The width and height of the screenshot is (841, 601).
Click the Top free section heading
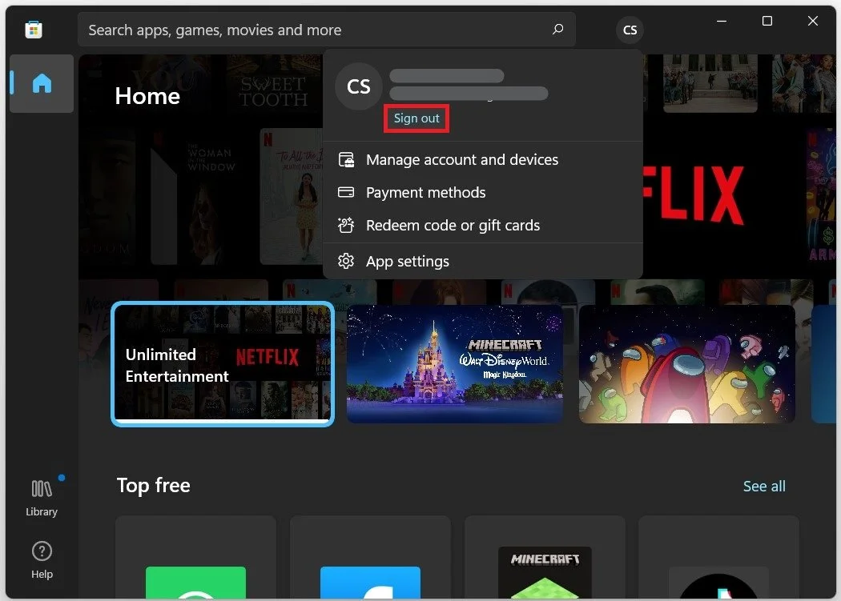154,485
